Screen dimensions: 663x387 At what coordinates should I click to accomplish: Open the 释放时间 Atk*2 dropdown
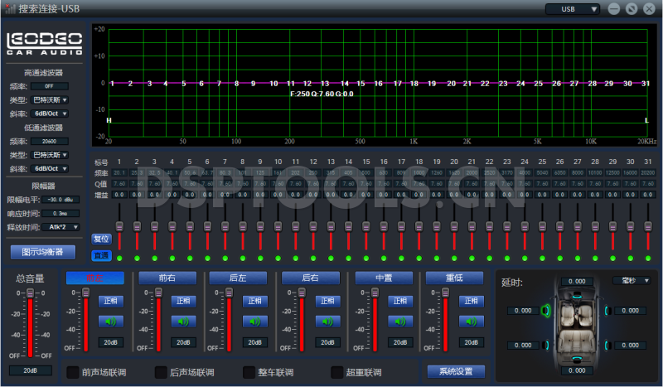point(60,227)
